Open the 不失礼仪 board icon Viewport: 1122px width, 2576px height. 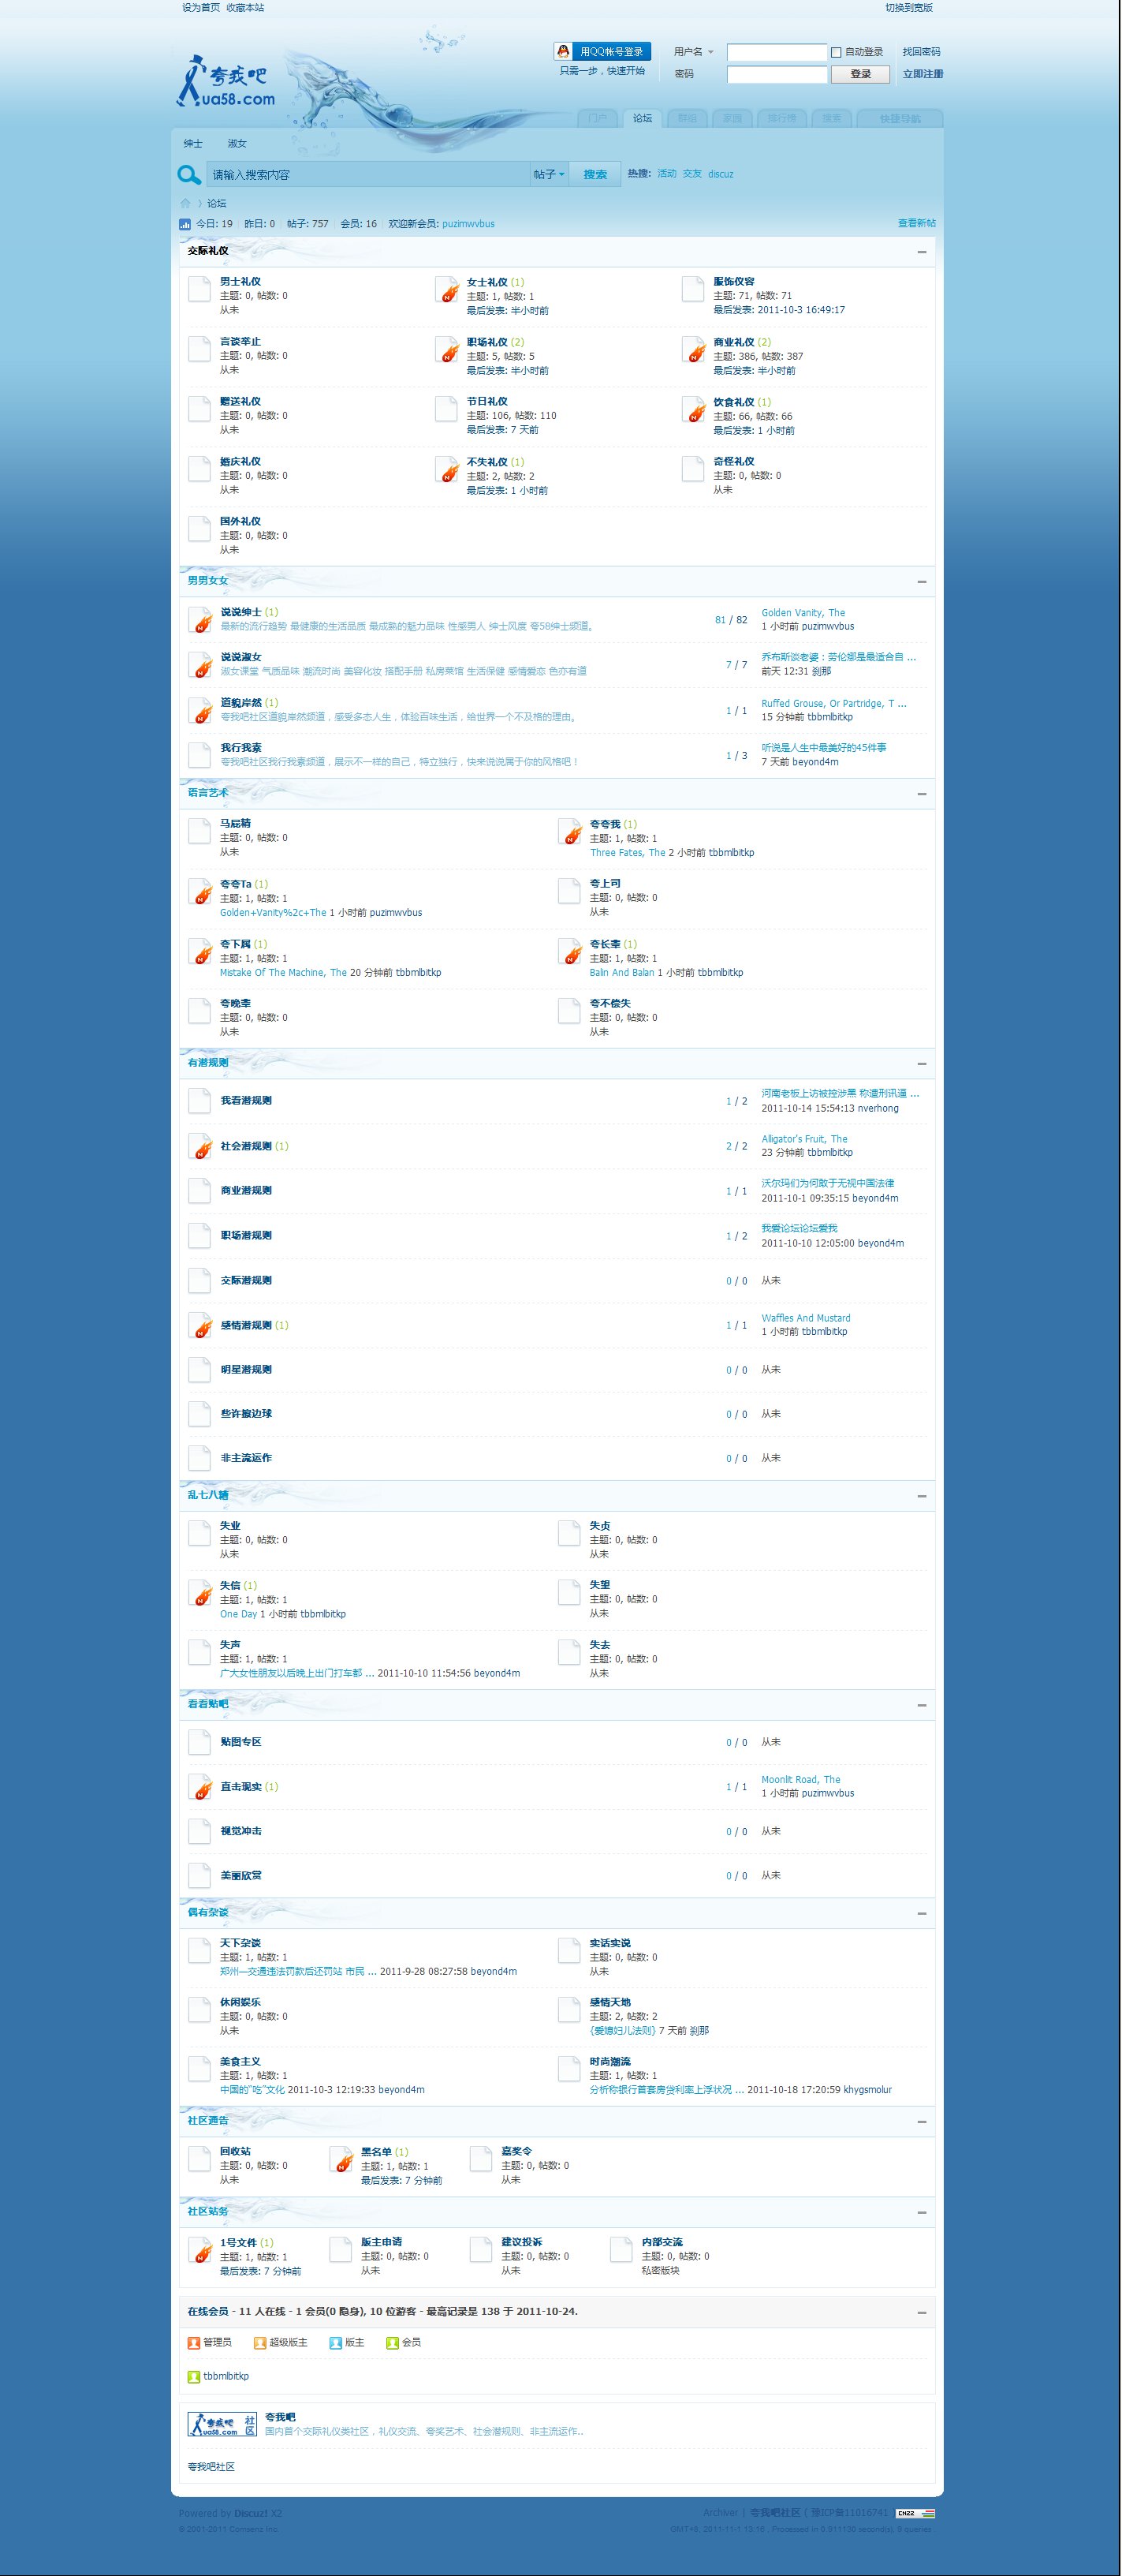pyautogui.click(x=448, y=470)
